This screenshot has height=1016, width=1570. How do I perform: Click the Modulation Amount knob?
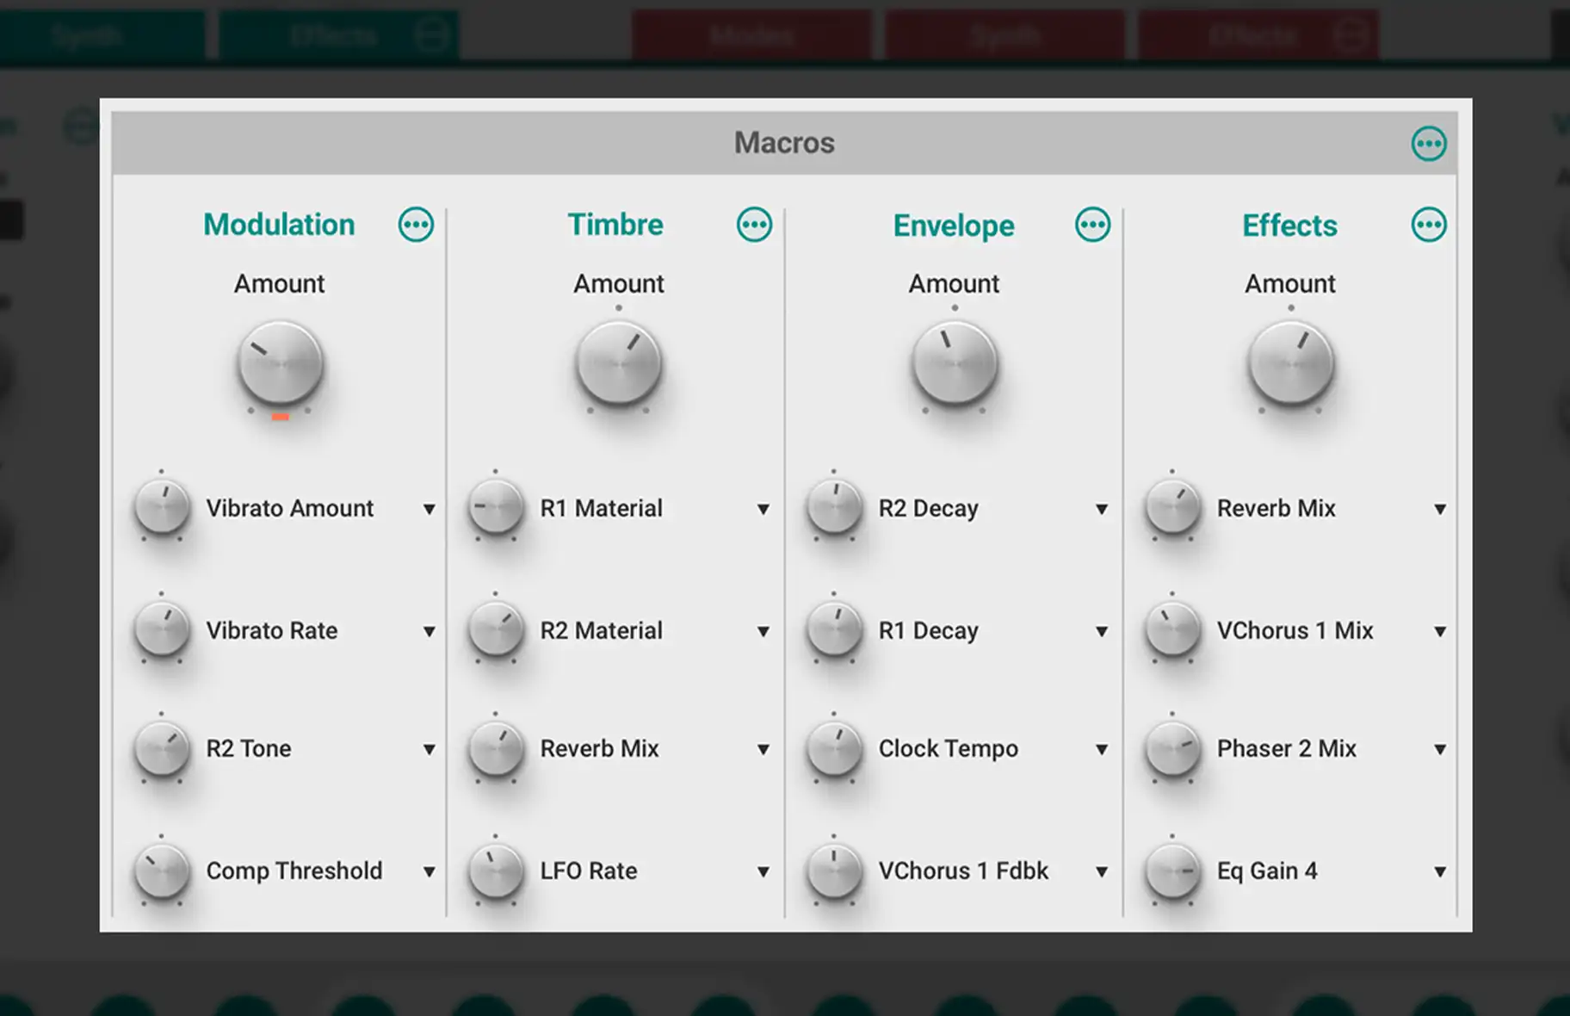click(x=280, y=364)
